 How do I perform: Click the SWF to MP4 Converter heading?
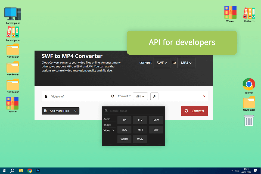(x=72, y=56)
